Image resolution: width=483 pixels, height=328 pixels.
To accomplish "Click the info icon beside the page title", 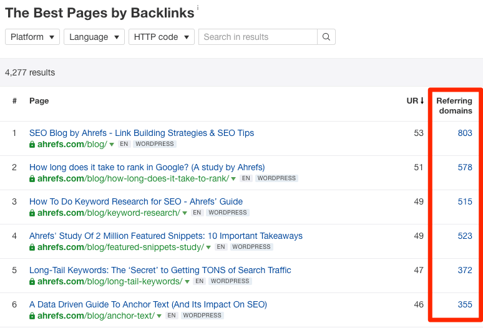I will coord(198,7).
